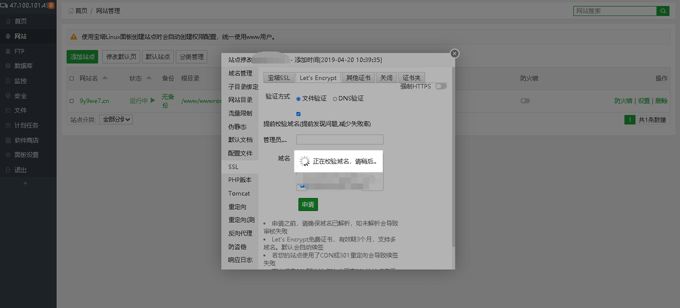Click warning triangle icon in notice bar

(74, 36)
